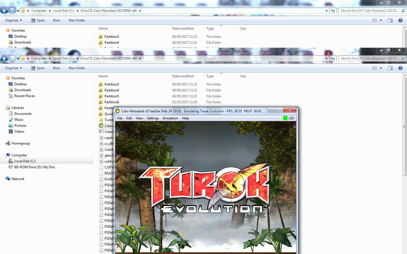Click Local Disk (C:) breadcrumb in background Explorer
The width and height of the screenshot is (407, 254).
[x=64, y=11]
